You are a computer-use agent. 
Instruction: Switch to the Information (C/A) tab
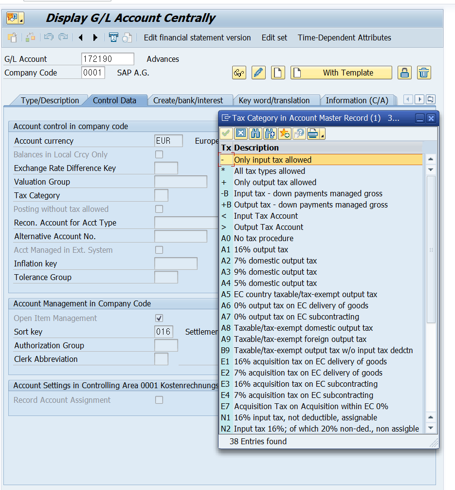[x=357, y=100]
